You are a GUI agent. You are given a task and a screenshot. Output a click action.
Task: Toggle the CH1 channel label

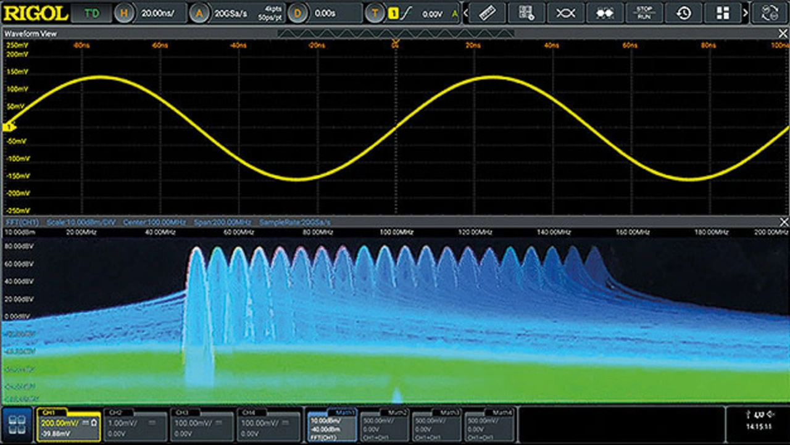pyautogui.click(x=49, y=412)
